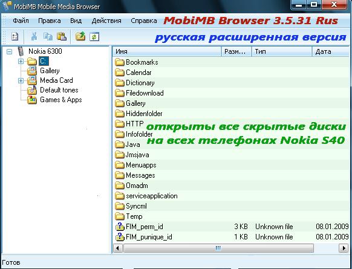Screen dimensions: 352x269
Task: Sort by the Имя column header
Action: click(x=167, y=51)
